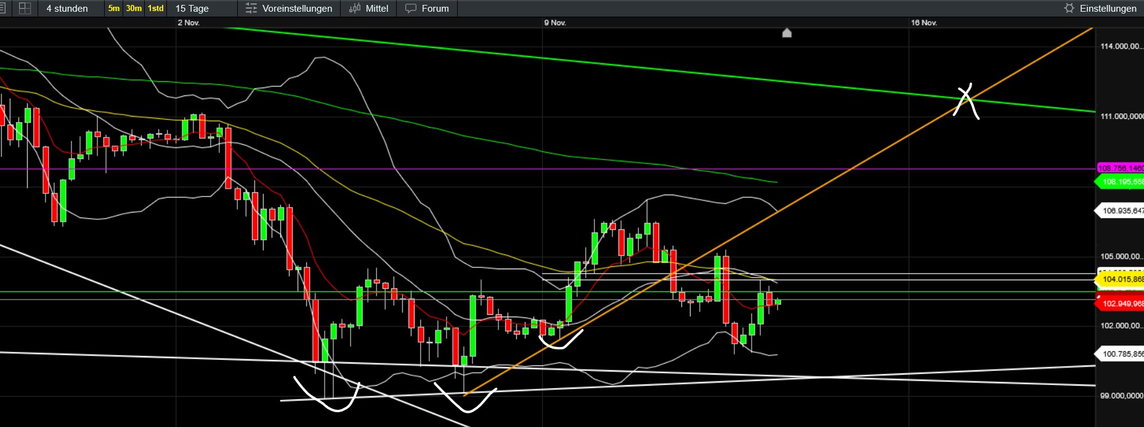This screenshot has width=1144, height=427.
Task: Click the magenta 108.756 price label
Action: point(1121,168)
